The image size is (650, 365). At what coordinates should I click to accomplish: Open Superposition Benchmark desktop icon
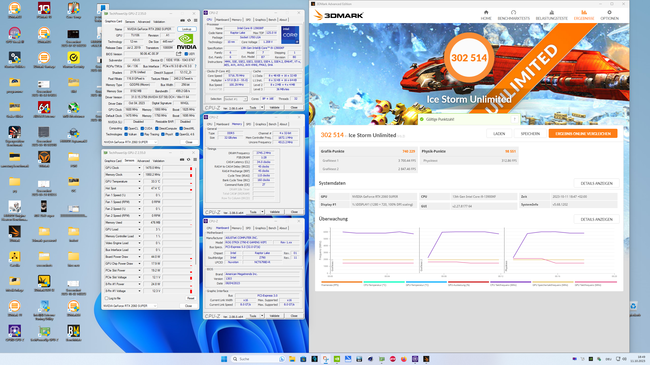click(14, 136)
